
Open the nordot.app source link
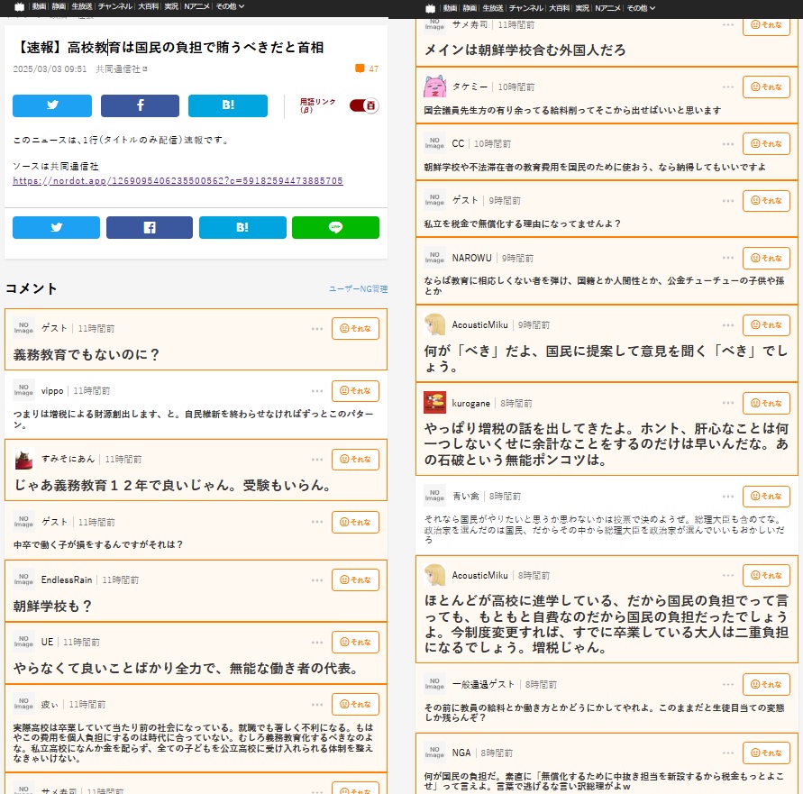(178, 181)
